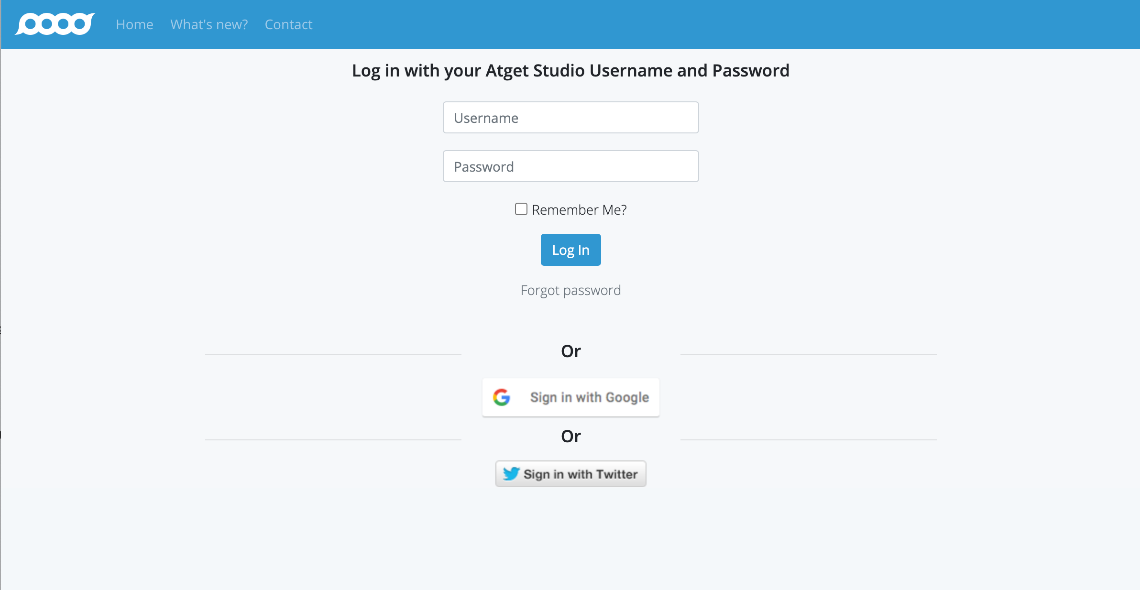Viewport: 1140px width, 590px height.
Task: Focus the Password input field
Action: (570, 166)
